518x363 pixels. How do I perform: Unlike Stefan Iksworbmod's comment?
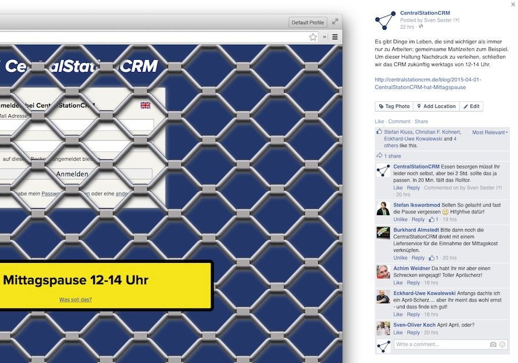pos(401,220)
